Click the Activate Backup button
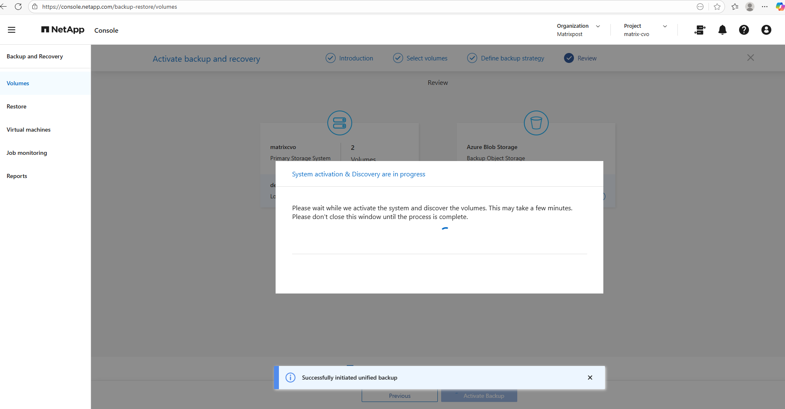 pyautogui.click(x=479, y=396)
